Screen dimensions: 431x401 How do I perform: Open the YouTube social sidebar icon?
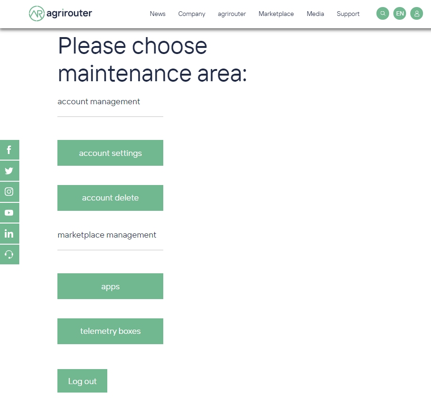click(x=9, y=212)
